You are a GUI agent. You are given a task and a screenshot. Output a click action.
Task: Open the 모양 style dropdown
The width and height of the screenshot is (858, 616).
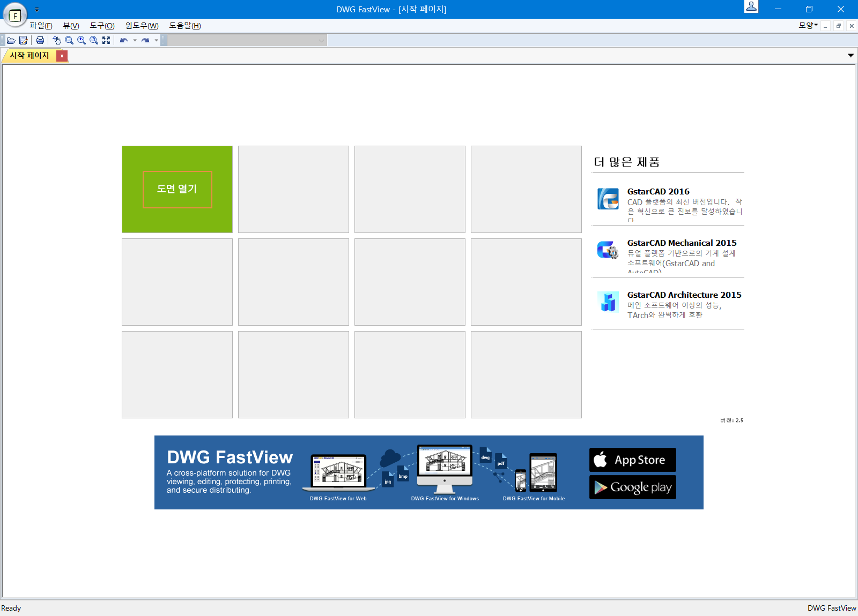click(x=808, y=25)
